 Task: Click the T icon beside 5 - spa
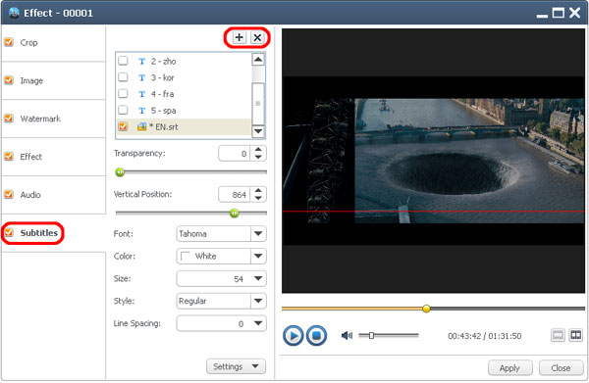(x=141, y=111)
